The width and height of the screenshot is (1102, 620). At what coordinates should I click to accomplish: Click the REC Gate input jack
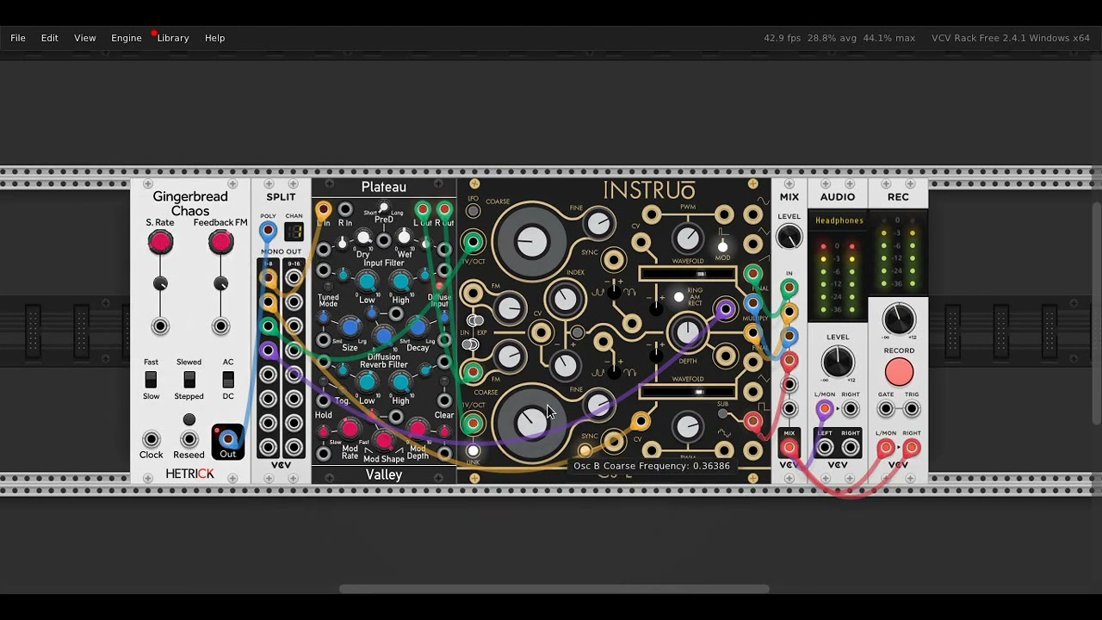pyautogui.click(x=886, y=409)
